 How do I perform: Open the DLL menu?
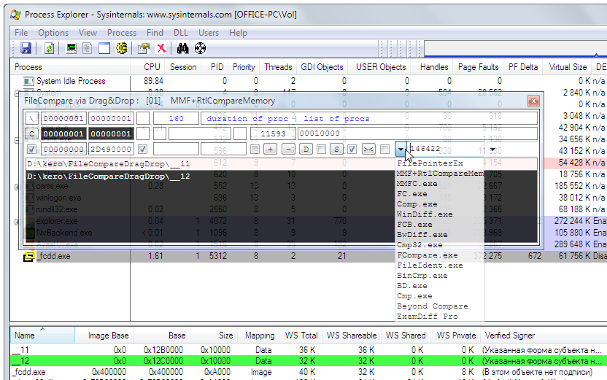click(182, 33)
